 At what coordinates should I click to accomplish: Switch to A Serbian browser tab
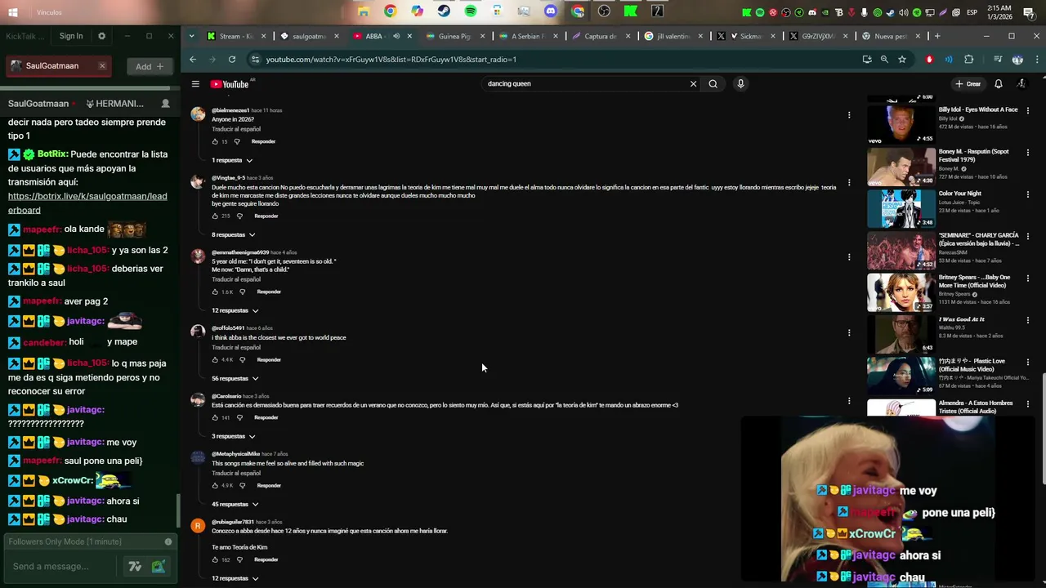[528, 36]
